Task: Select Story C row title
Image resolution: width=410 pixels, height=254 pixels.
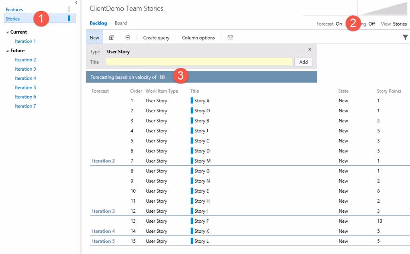Action: (x=202, y=141)
